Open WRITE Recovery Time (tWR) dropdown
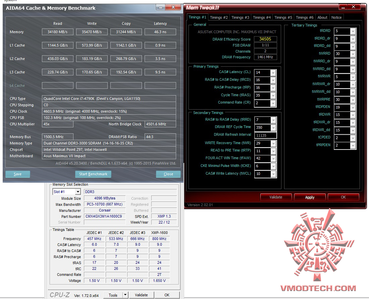The height and width of the screenshot is (299, 369). (x=273, y=143)
